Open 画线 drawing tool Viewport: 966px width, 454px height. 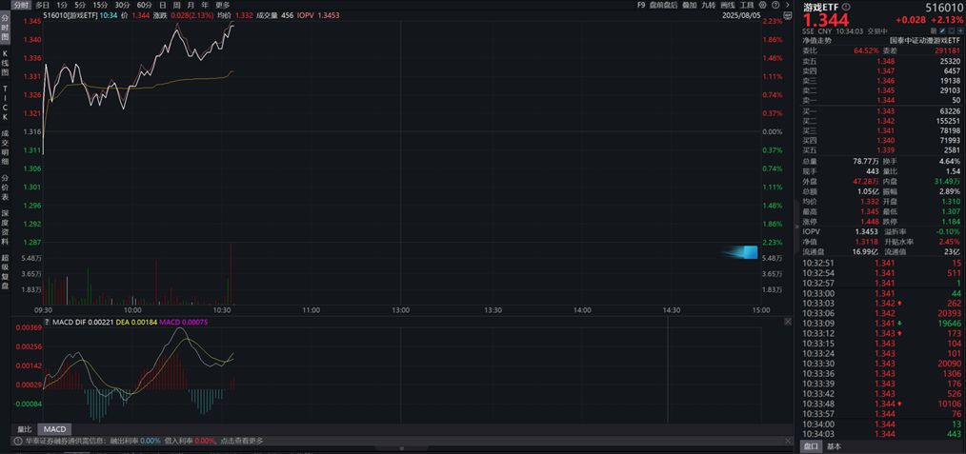click(x=729, y=5)
